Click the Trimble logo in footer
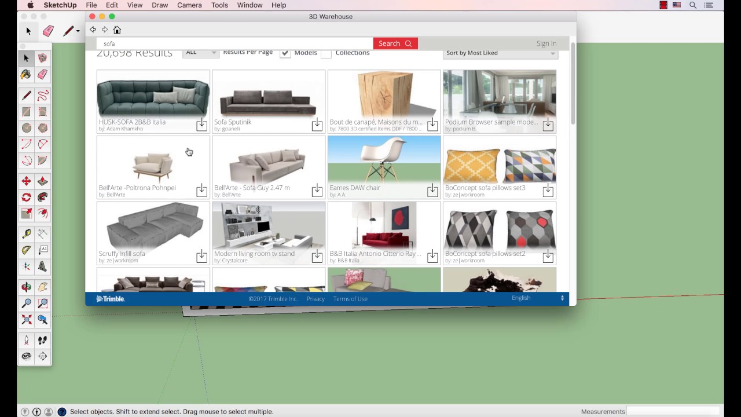Viewport: 741px width, 417px height. [x=111, y=299]
